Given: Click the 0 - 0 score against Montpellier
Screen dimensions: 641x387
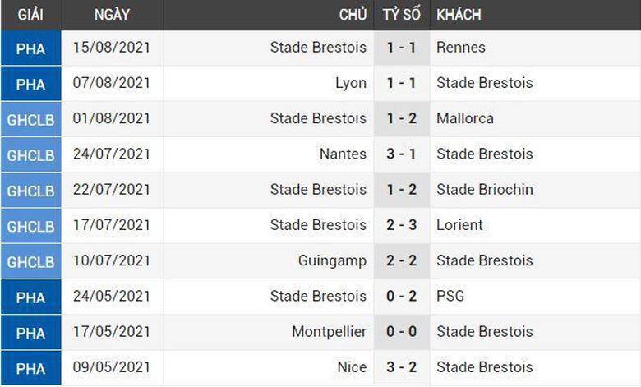Looking at the screenshot, I should (x=402, y=331).
